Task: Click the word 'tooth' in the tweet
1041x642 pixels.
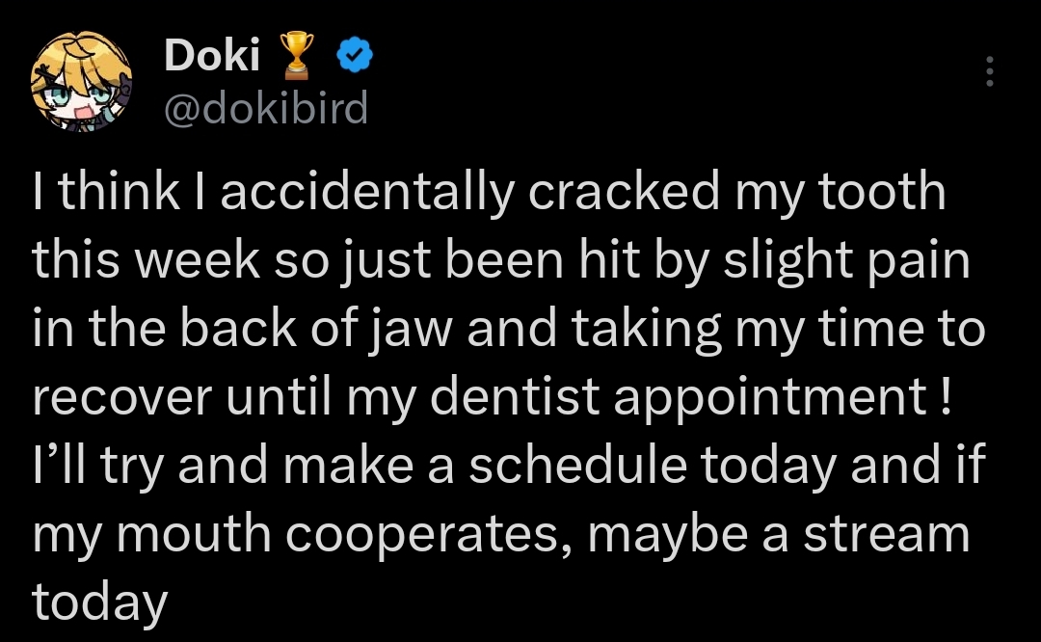Action: [882, 191]
